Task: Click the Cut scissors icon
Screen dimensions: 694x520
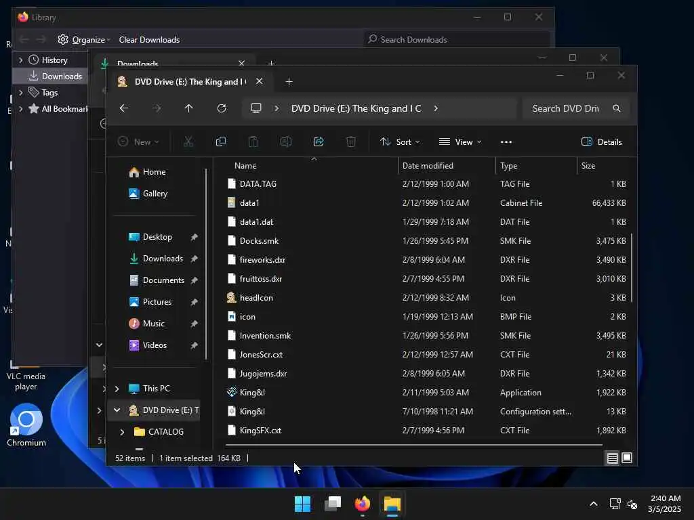Action: 188,142
